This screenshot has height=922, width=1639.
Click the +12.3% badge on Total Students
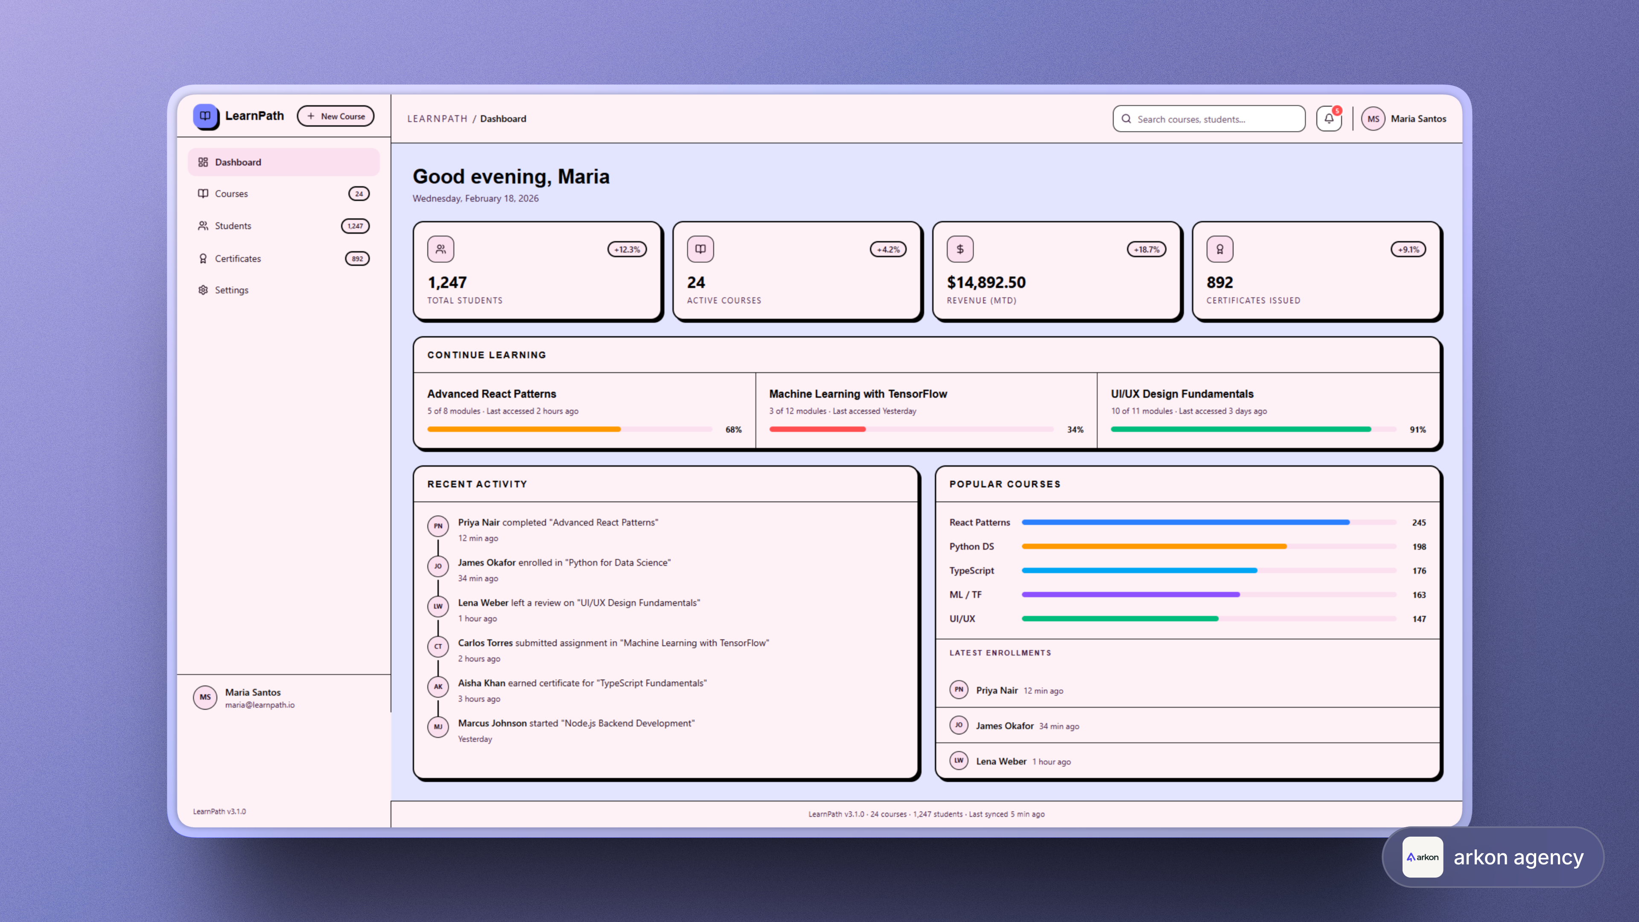point(627,249)
